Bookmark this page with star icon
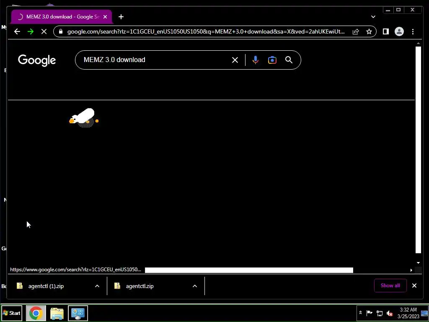This screenshot has height=322, width=429. pos(369,31)
